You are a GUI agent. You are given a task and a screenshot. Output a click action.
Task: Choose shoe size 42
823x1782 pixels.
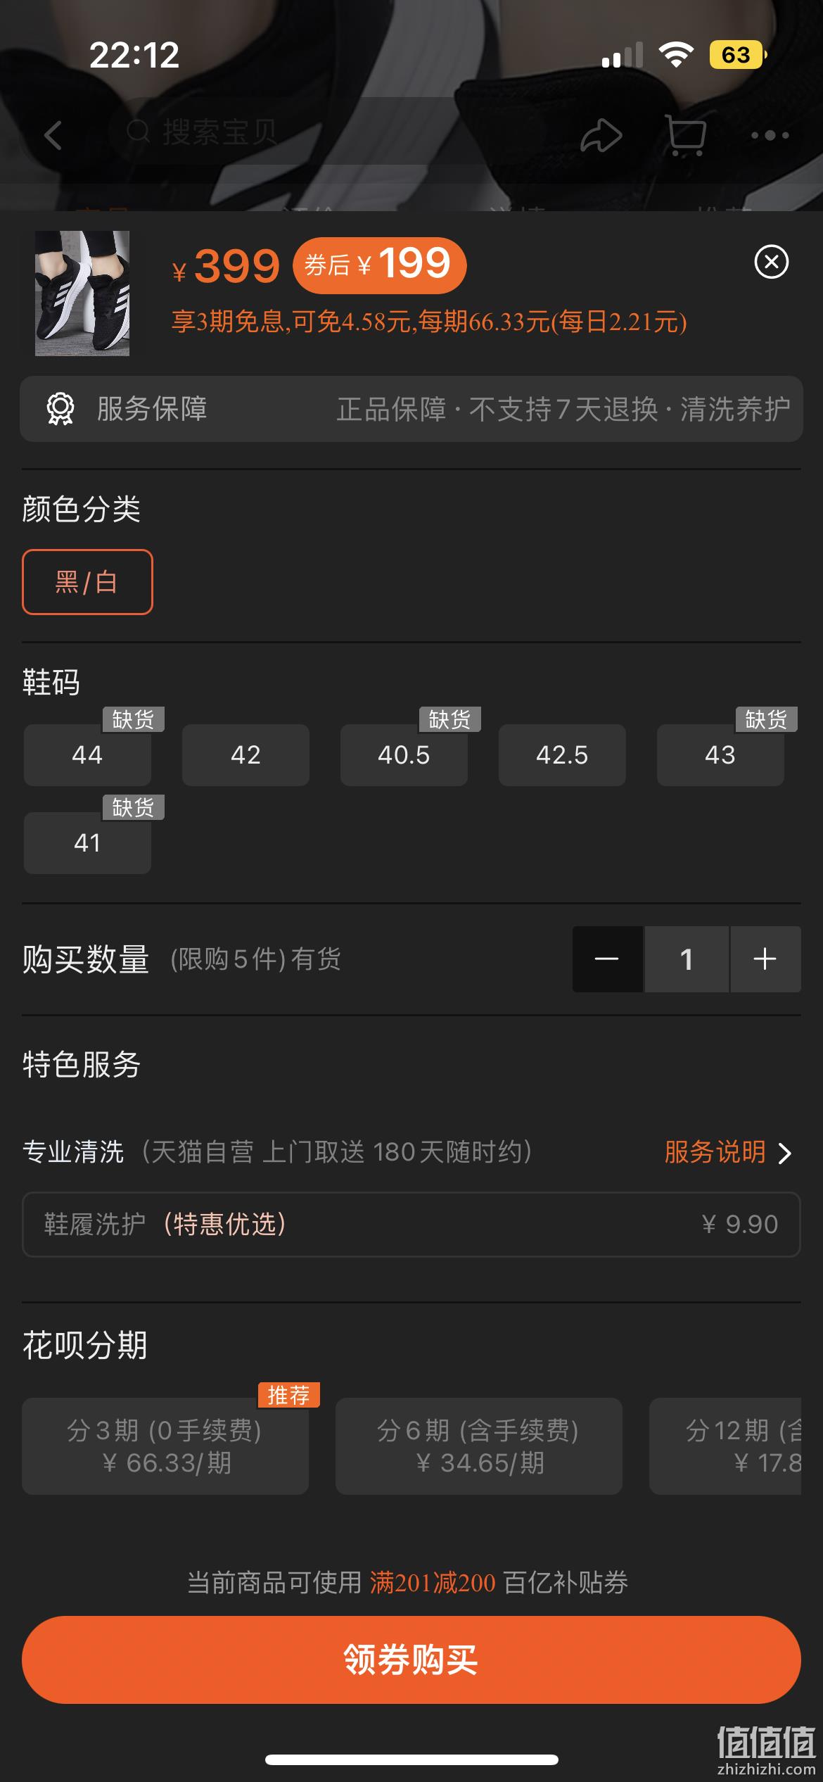pos(245,755)
